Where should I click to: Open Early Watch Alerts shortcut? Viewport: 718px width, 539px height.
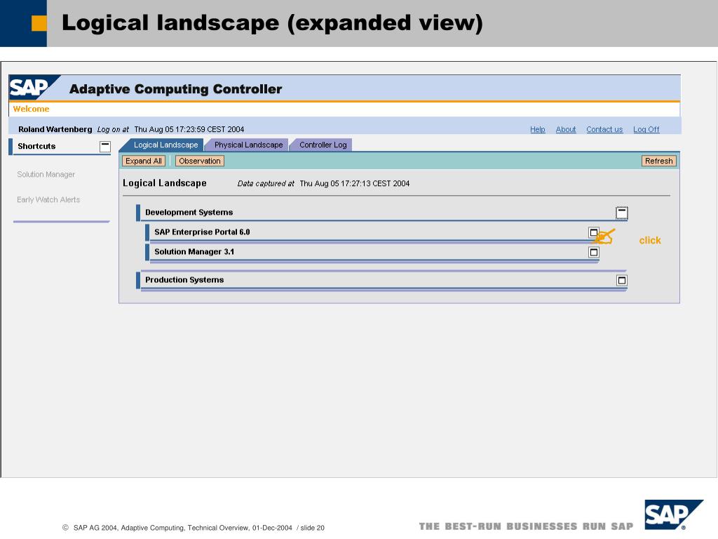tap(48, 200)
